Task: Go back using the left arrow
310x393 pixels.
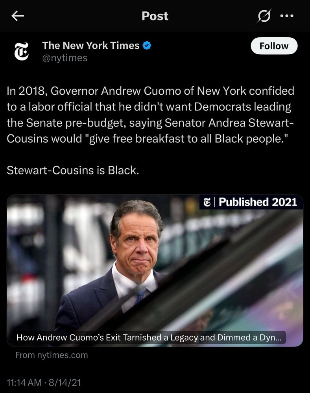Action: point(18,16)
